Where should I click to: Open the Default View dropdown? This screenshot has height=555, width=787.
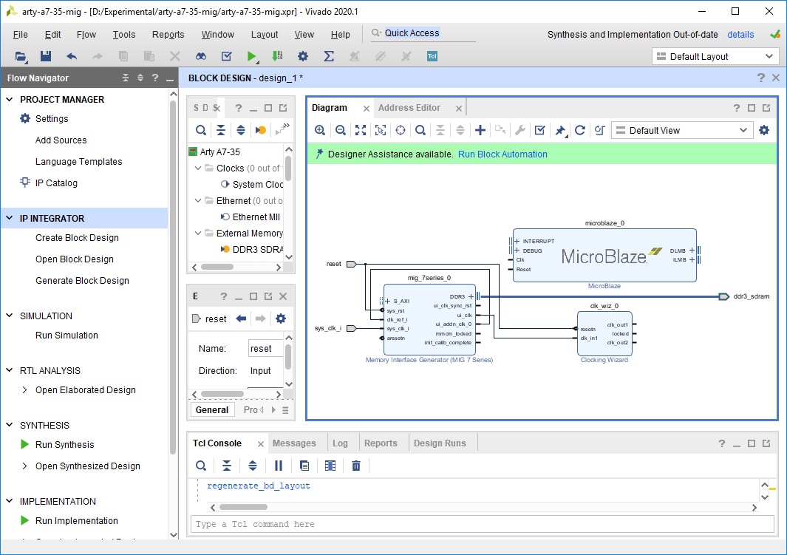tap(682, 131)
